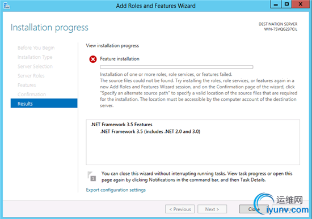
Task: Click the 'Installation progress' page title
Action: (49, 28)
